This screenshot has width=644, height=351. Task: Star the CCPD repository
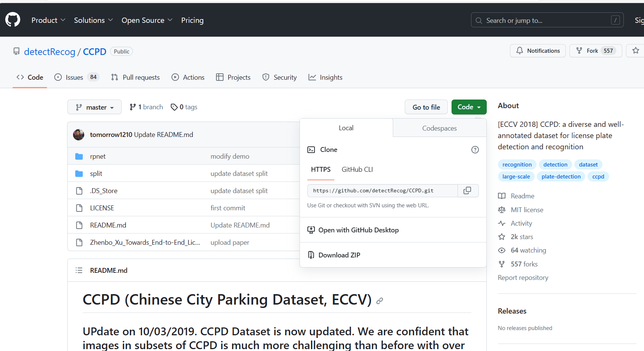click(x=635, y=51)
